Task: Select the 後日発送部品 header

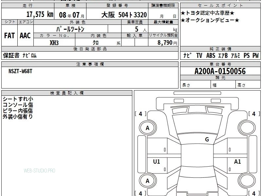Action: coord(90,49)
